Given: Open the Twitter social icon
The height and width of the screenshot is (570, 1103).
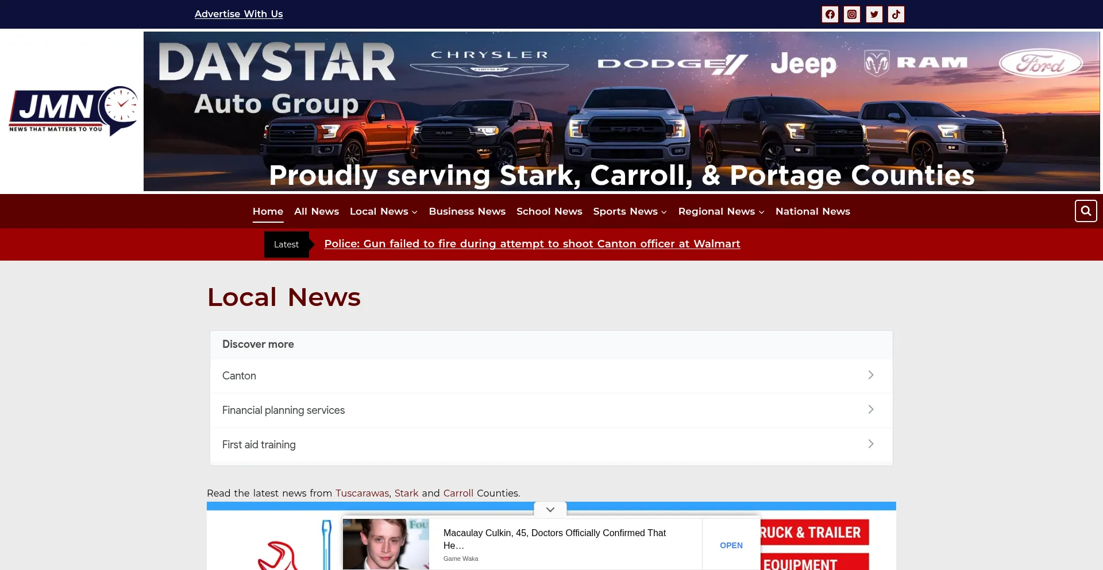Looking at the screenshot, I should [874, 14].
